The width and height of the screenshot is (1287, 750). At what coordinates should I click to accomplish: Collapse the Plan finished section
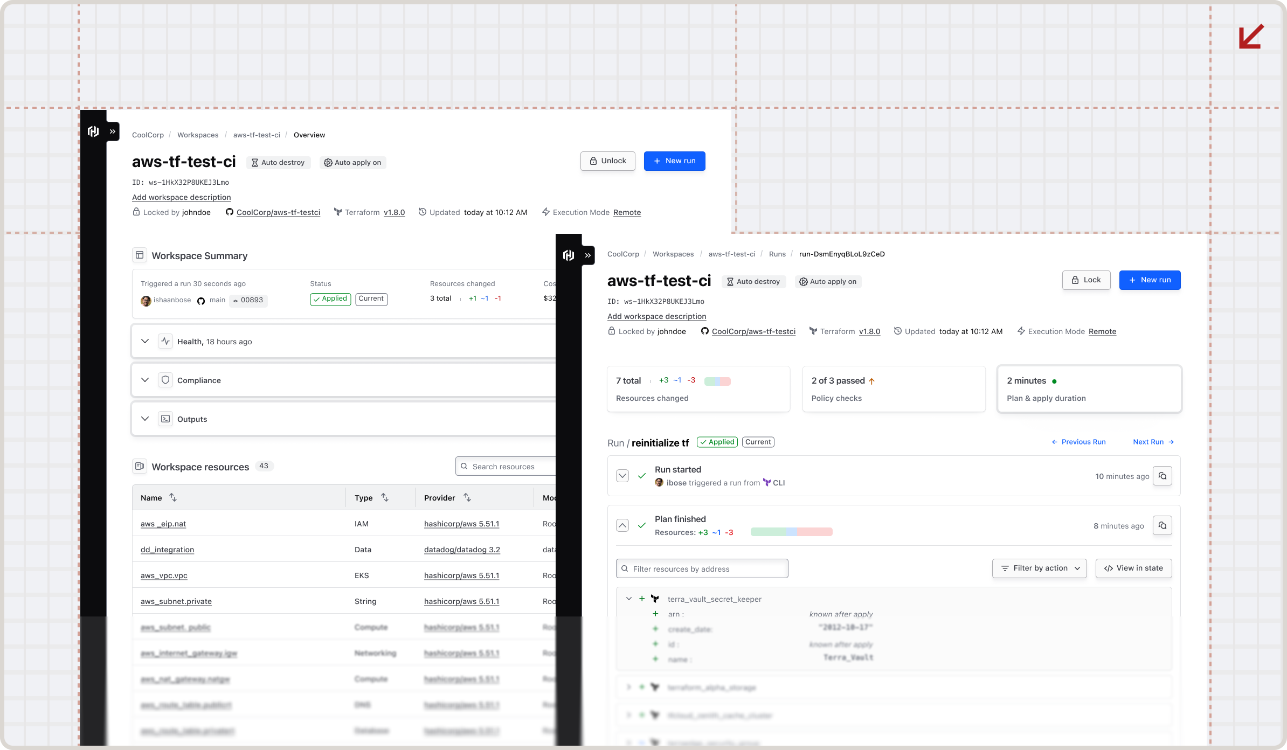click(622, 525)
